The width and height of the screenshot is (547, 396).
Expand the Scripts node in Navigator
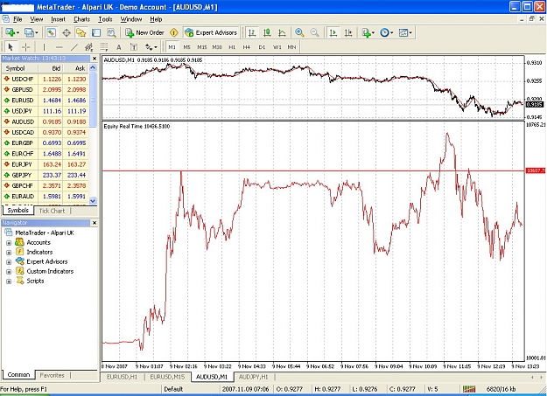click(9, 281)
